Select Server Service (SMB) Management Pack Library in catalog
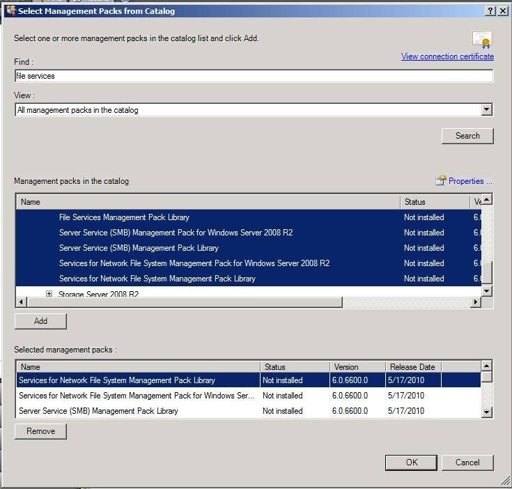This screenshot has height=489, width=512. [x=248, y=248]
